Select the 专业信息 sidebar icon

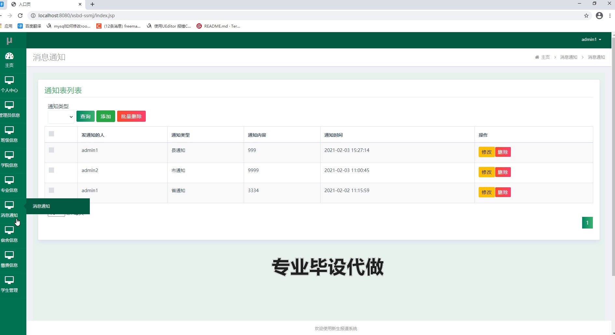[x=10, y=184]
